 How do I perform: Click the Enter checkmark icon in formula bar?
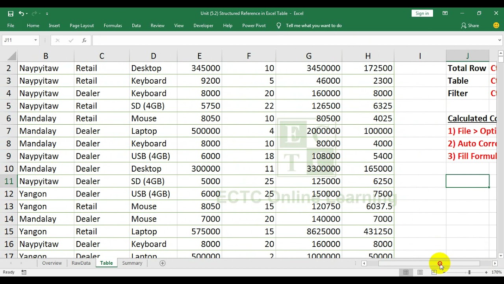click(71, 40)
